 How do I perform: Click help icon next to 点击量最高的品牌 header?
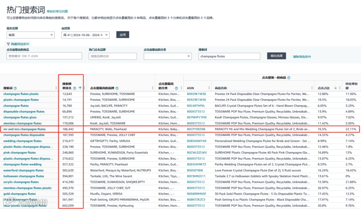[x=117, y=88]
